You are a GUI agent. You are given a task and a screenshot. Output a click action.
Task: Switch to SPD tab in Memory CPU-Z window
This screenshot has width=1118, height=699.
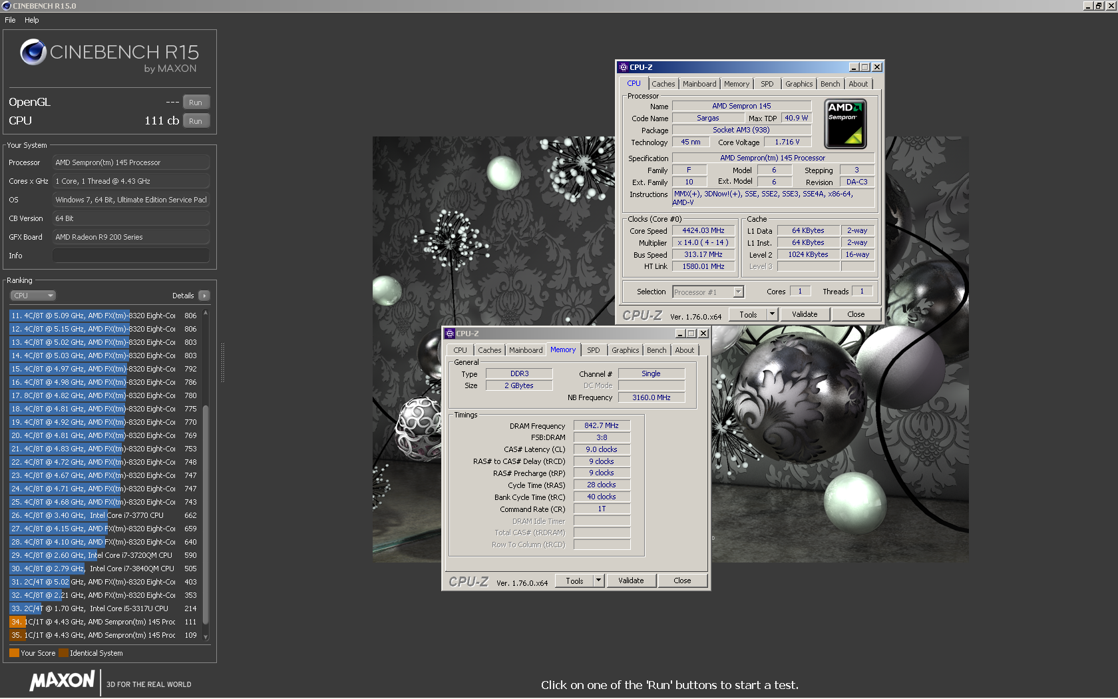[594, 350]
